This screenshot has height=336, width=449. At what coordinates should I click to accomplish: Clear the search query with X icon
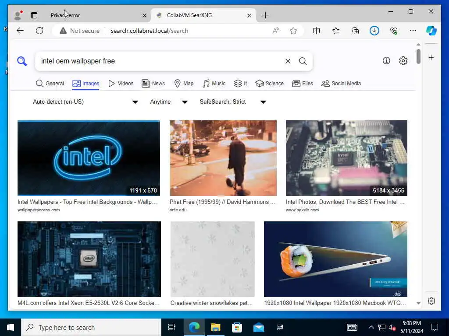point(288,61)
